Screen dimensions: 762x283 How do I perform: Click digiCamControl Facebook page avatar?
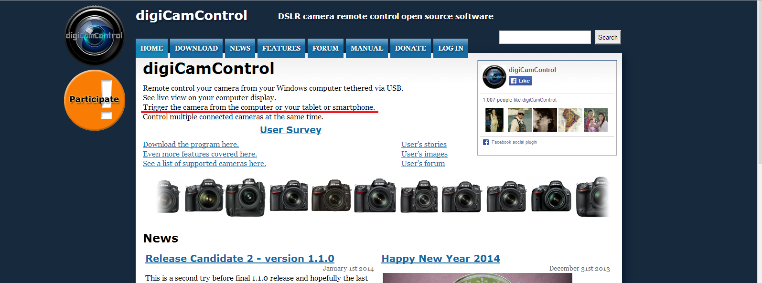494,76
